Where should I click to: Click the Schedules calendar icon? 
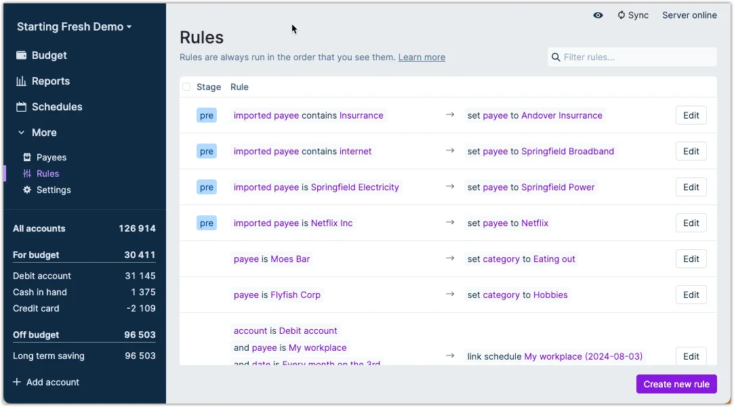point(22,107)
